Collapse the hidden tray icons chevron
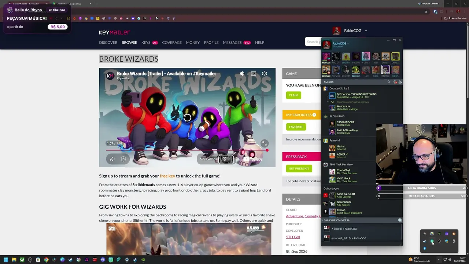469x264 pixels. tap(439, 260)
